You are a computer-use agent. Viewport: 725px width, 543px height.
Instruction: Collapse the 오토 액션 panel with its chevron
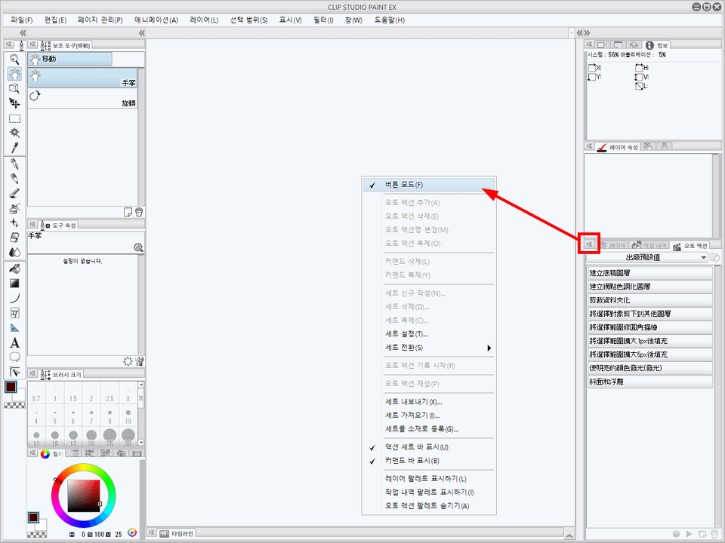(x=589, y=244)
